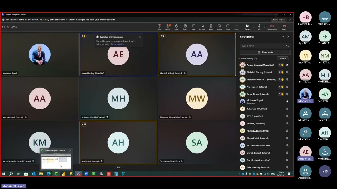Expand the Camera options arrow
The image size is (337, 189).
click(253, 27)
